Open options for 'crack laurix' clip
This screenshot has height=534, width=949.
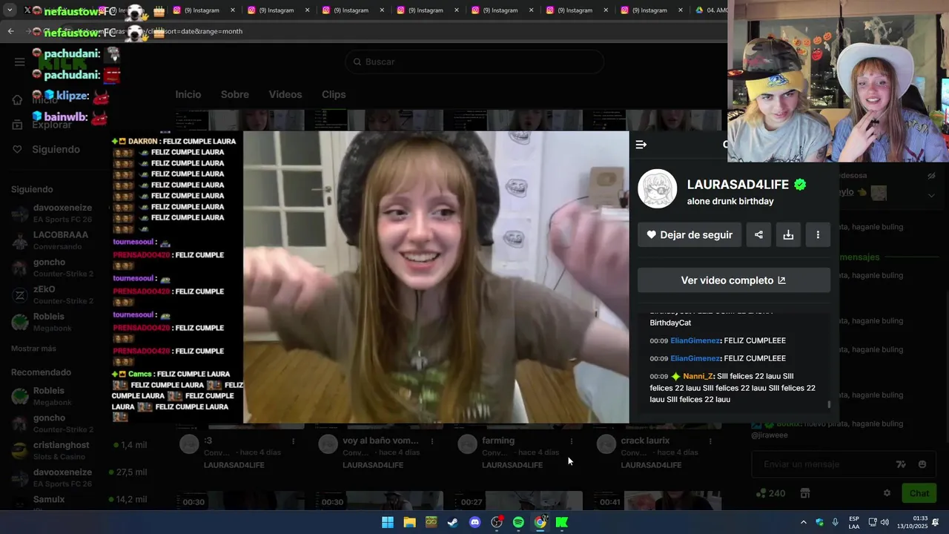[710, 441]
